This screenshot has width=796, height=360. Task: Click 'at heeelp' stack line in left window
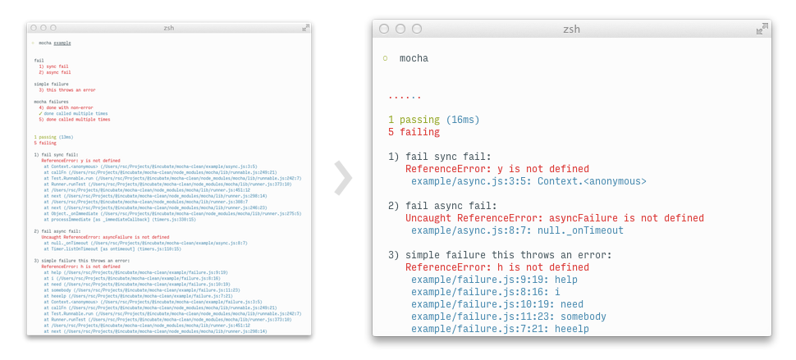[x=138, y=296]
